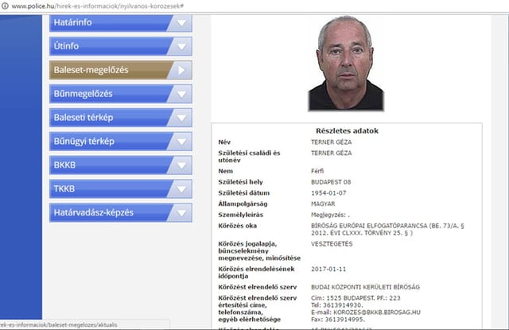Click the phone number 3613914930

[343, 305]
